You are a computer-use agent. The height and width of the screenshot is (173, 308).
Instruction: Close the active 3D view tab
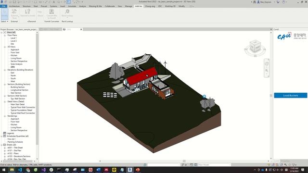pyautogui.click(x=81, y=29)
